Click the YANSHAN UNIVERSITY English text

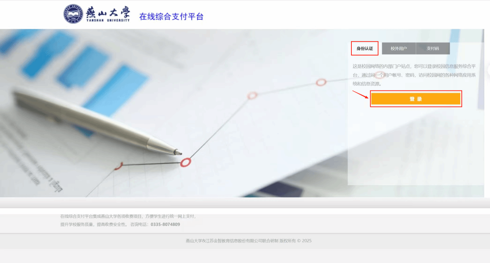click(108, 20)
